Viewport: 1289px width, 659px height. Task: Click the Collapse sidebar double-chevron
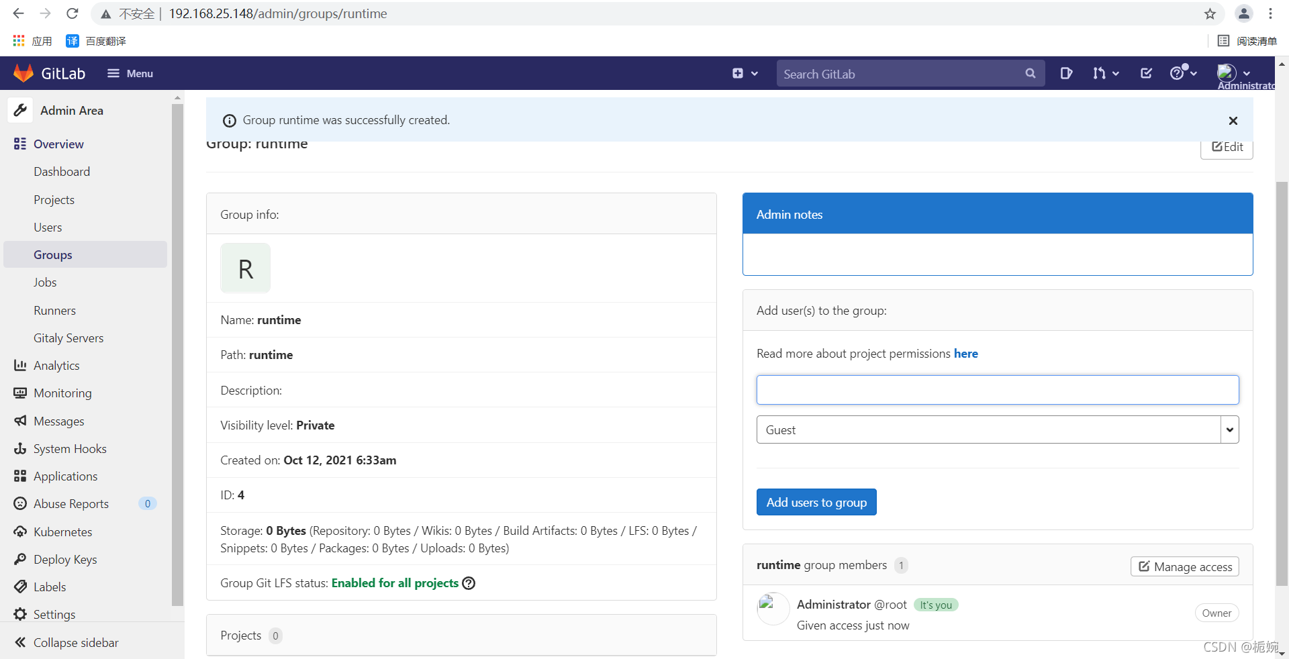click(x=20, y=642)
